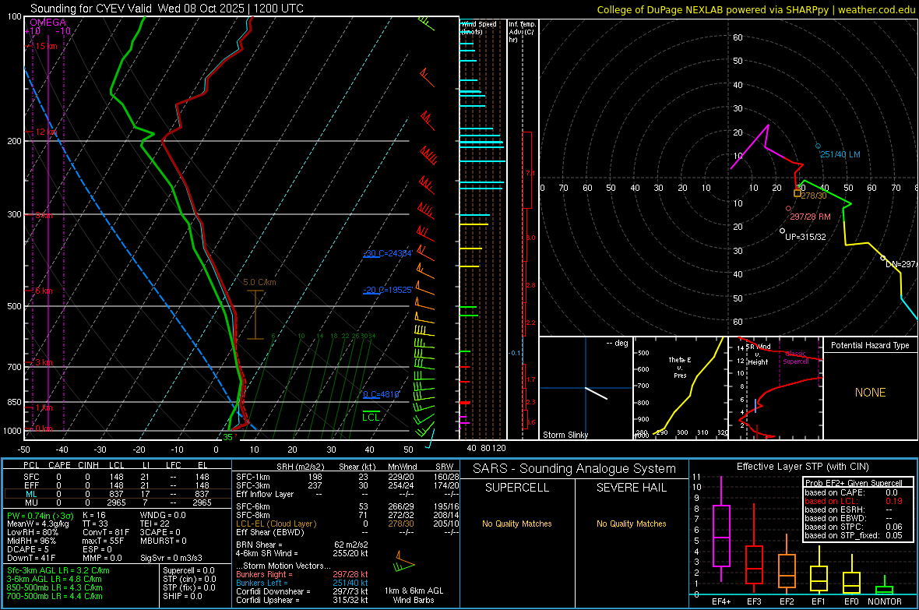Screen dimensions: 919x610
Task: Click the '6 km' height marker
Action: pos(44,291)
